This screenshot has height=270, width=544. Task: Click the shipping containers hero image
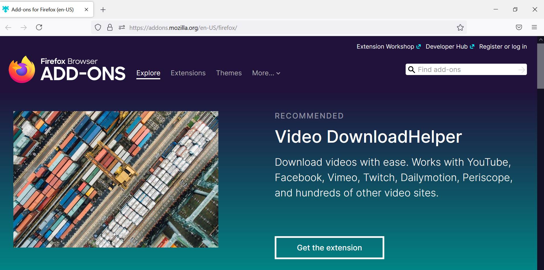[116, 179]
